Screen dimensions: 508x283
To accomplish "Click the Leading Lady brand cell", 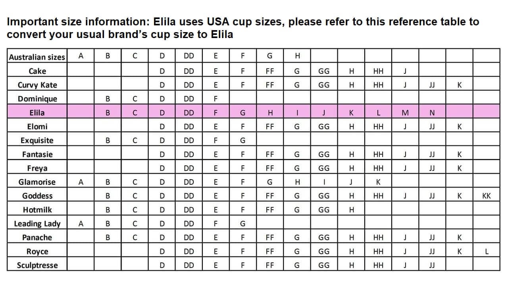I will 37,224.
